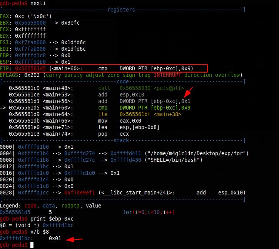Click the memory byte value 0x01
Image resolution: width=279 pixels, height=249 pixels.
[x=55, y=239]
